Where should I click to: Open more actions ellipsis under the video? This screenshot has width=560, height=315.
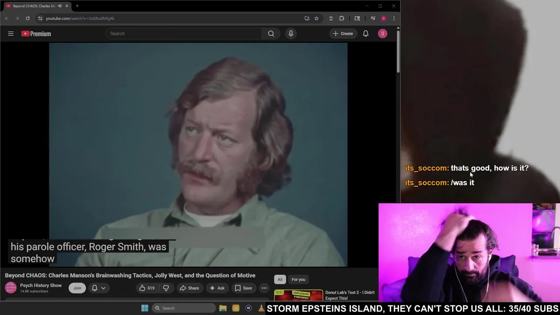(x=264, y=288)
